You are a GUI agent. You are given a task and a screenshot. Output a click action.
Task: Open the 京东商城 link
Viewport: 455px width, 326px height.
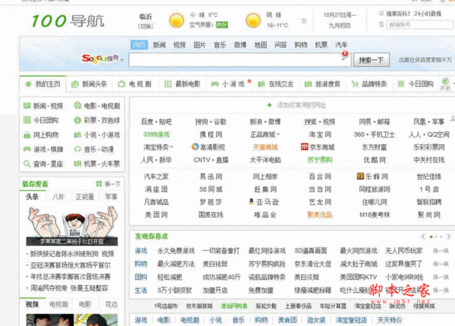(318, 147)
